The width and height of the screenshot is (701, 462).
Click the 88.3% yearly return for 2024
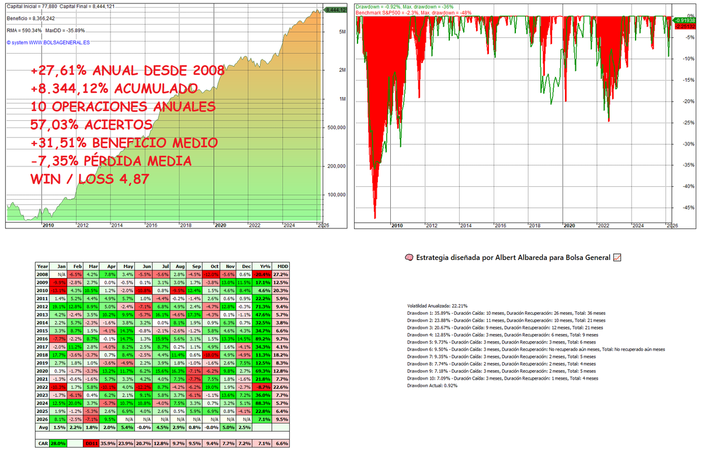(x=262, y=403)
